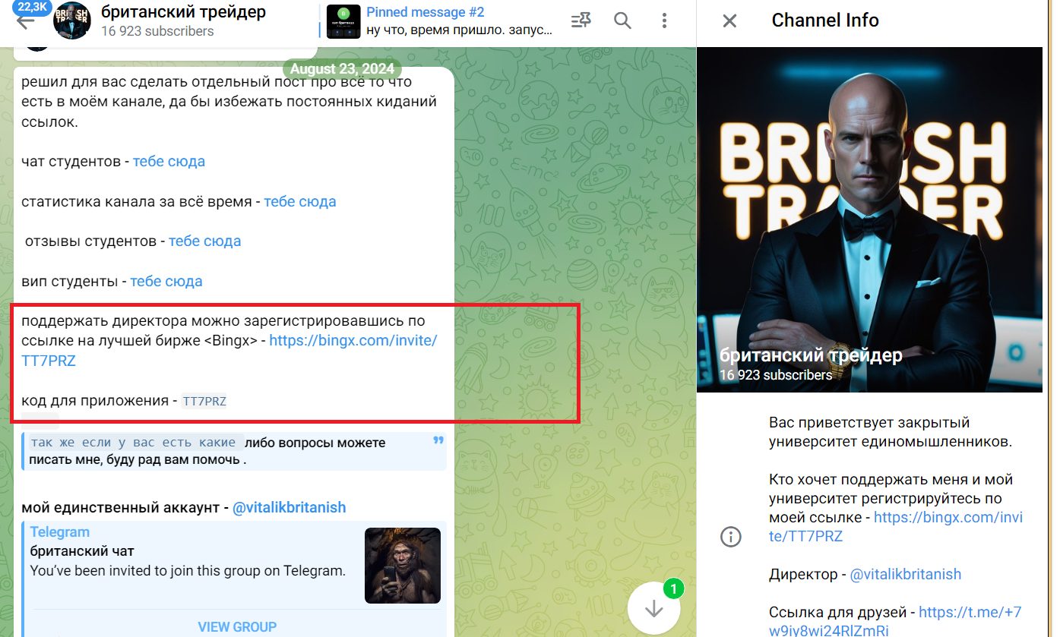Jump to latest messages with down arrow

pyautogui.click(x=654, y=609)
